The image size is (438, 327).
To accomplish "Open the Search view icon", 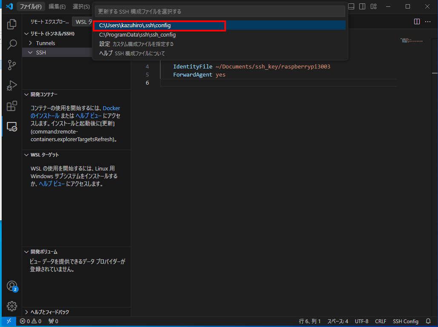I will point(12,44).
